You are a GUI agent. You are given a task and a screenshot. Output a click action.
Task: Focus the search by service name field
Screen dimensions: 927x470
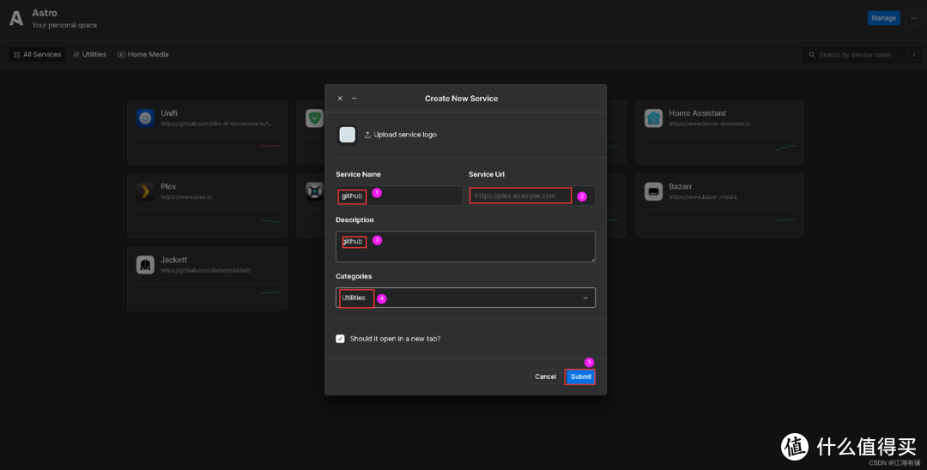(x=857, y=55)
